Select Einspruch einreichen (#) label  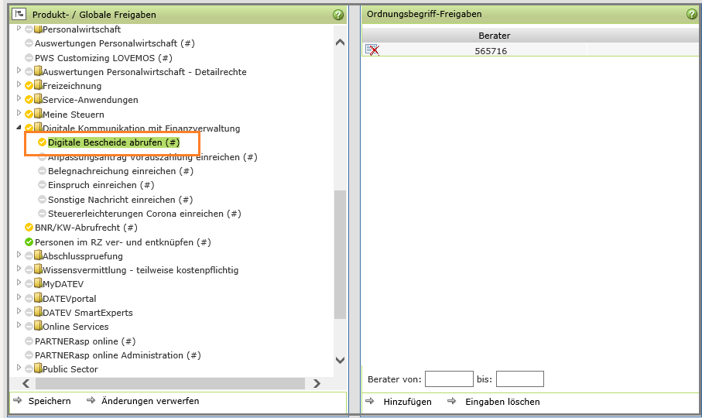point(101,185)
